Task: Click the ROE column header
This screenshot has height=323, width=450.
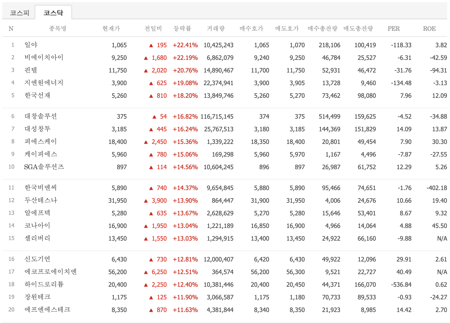Action: click(x=429, y=29)
